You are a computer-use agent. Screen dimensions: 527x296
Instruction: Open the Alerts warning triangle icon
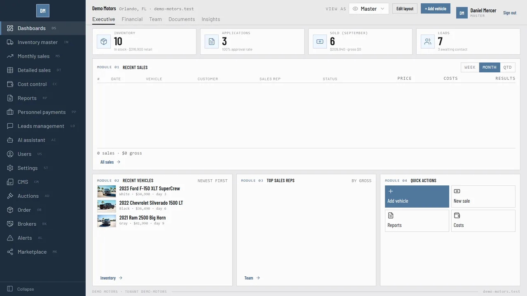click(10, 238)
